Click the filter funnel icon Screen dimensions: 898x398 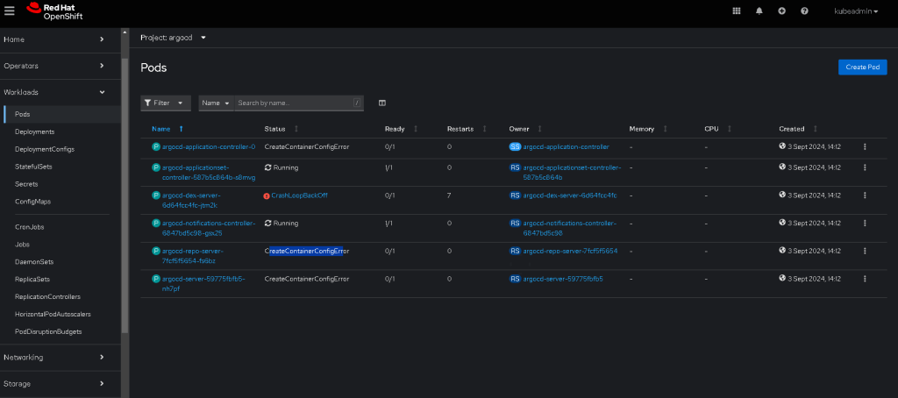pos(147,103)
